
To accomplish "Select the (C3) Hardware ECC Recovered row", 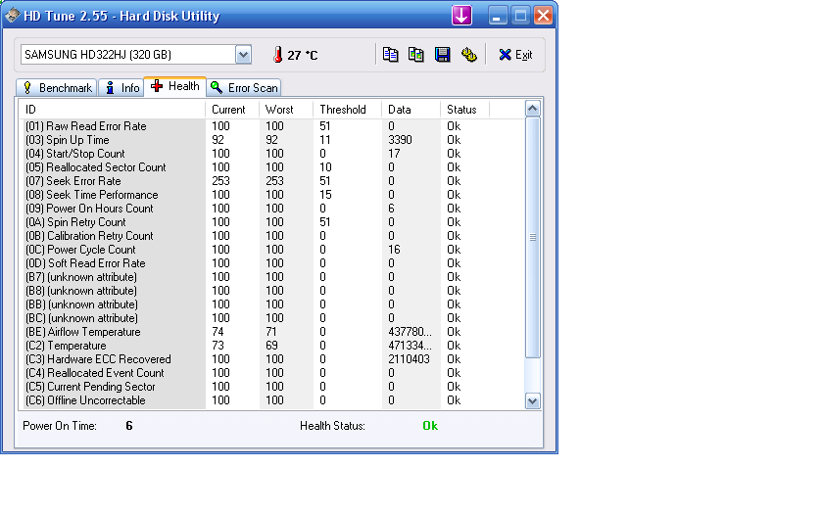I will click(271, 358).
